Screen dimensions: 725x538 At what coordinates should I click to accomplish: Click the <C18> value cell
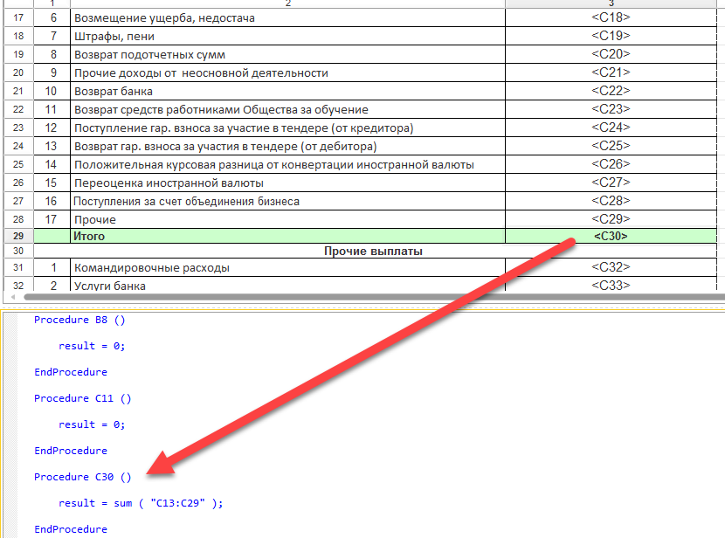click(610, 17)
